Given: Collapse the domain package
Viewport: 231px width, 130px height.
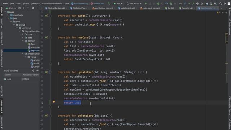Looking at the screenshot, I should [22, 41].
